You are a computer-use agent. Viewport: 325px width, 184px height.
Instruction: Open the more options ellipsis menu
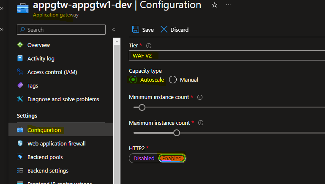228,5
